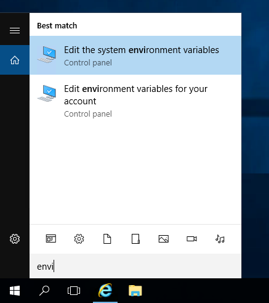
Task: Click the computer icon beside system environment result
Action: [x=47, y=54]
